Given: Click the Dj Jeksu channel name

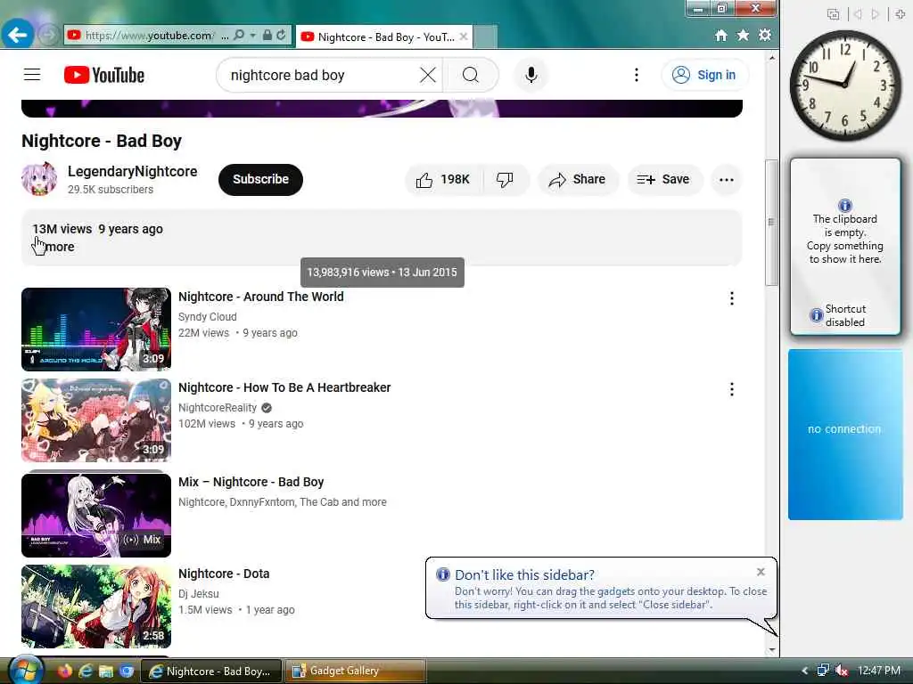Looking at the screenshot, I should pyautogui.click(x=199, y=594).
